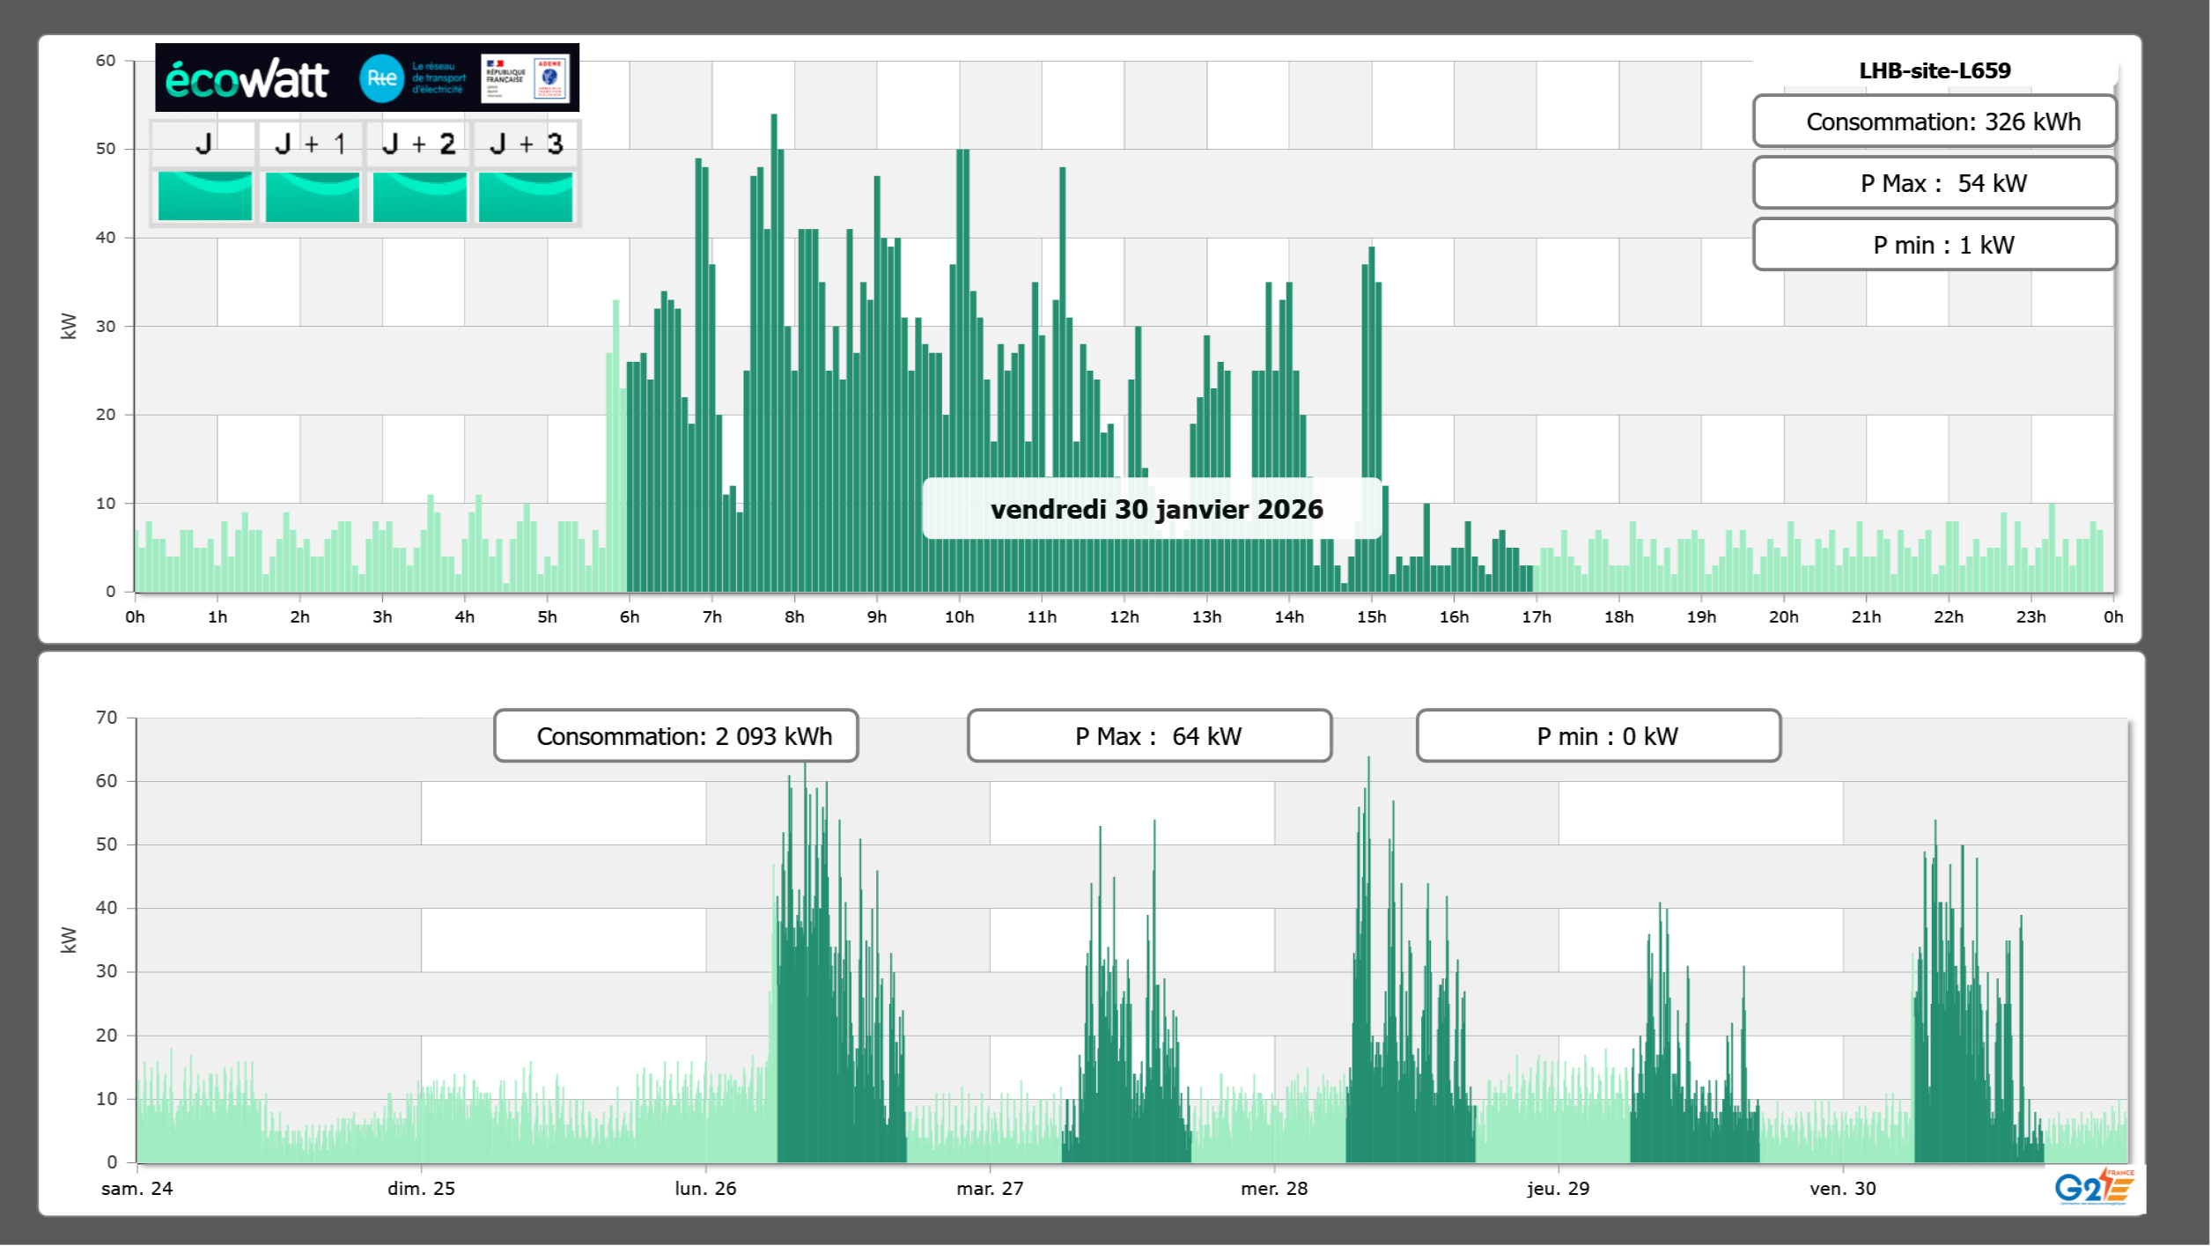Click the P min : 1 kW box
The height and width of the screenshot is (1246, 2211).
coord(1934,245)
